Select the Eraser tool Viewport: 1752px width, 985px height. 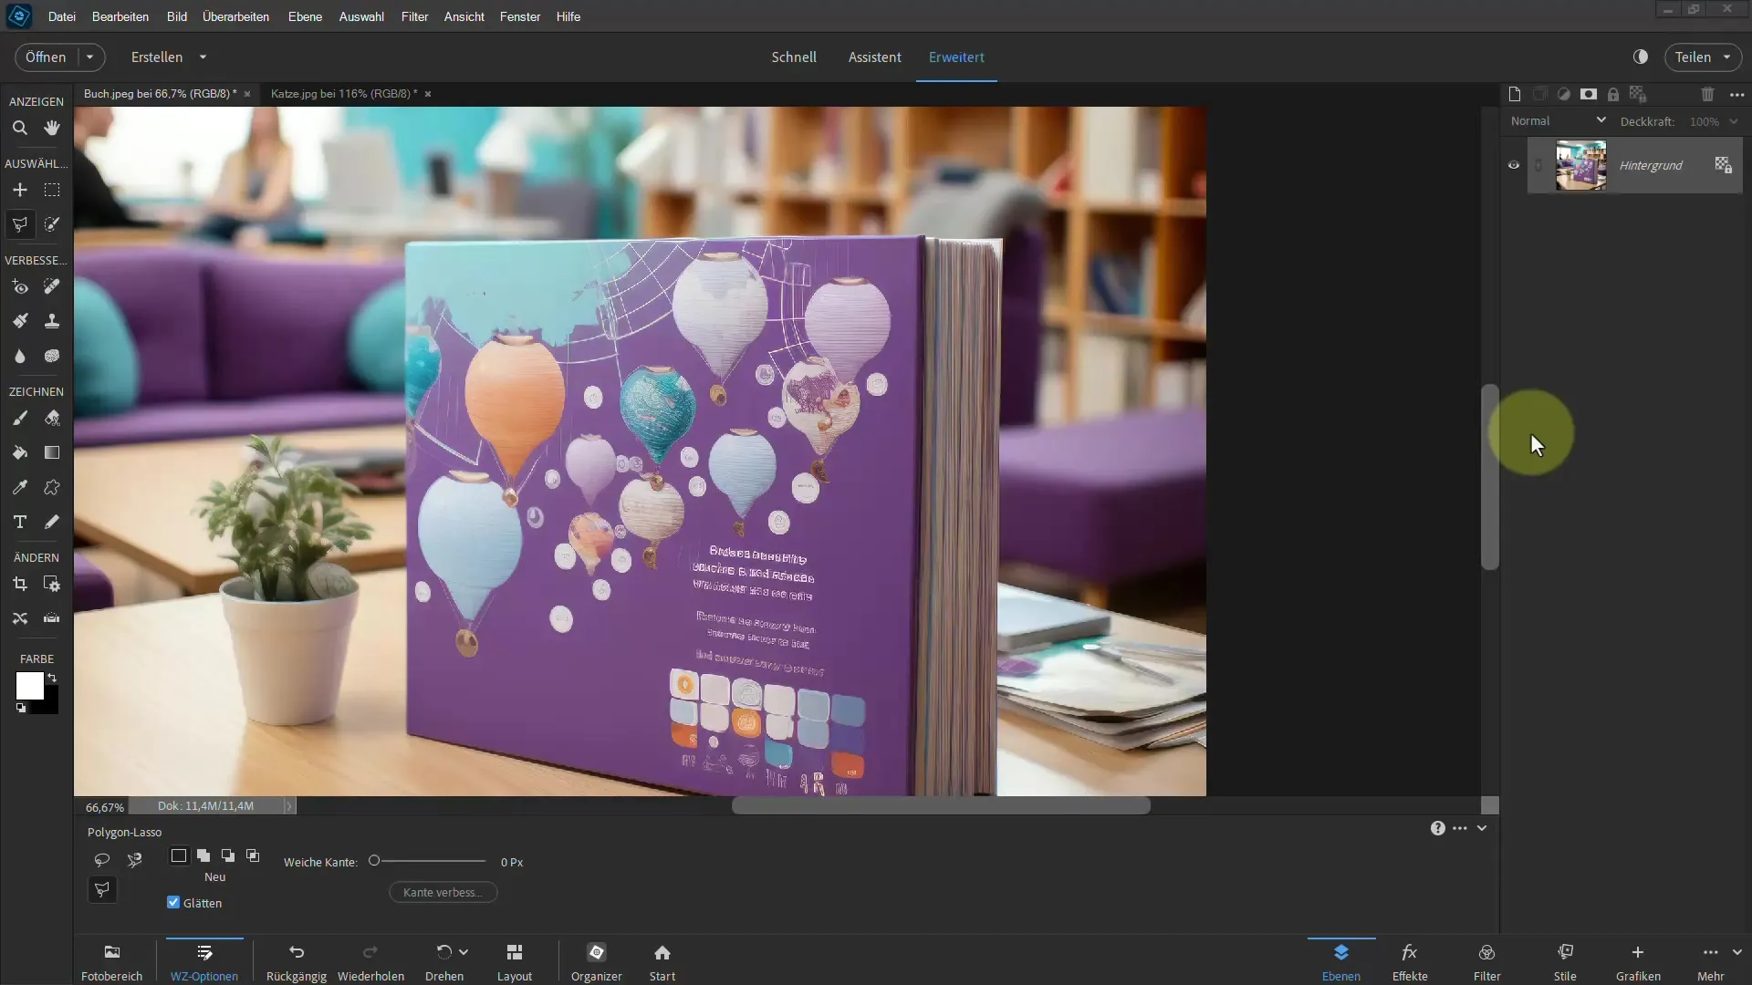[52, 418]
